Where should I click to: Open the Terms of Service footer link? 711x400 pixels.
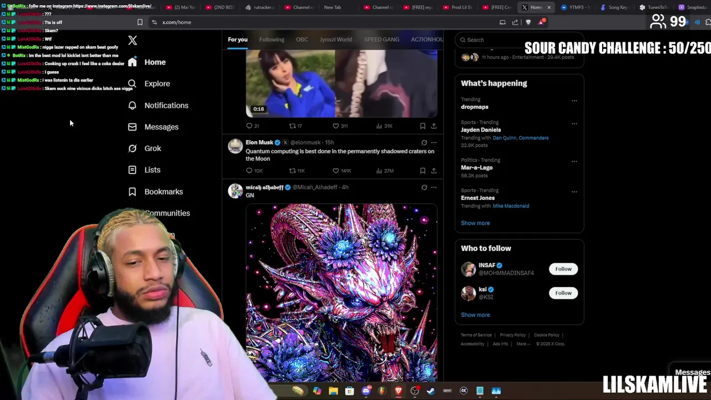(476, 335)
